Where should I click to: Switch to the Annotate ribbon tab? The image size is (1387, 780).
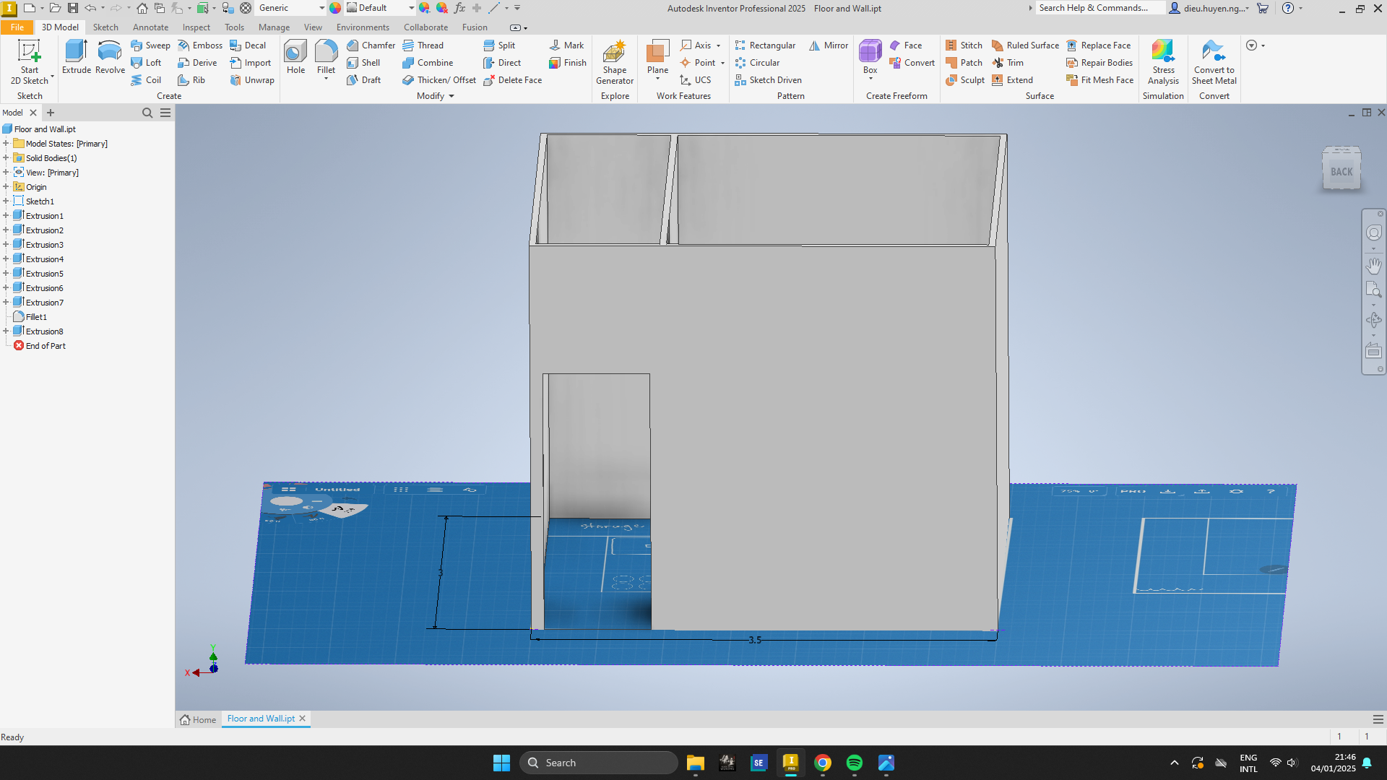point(150,27)
